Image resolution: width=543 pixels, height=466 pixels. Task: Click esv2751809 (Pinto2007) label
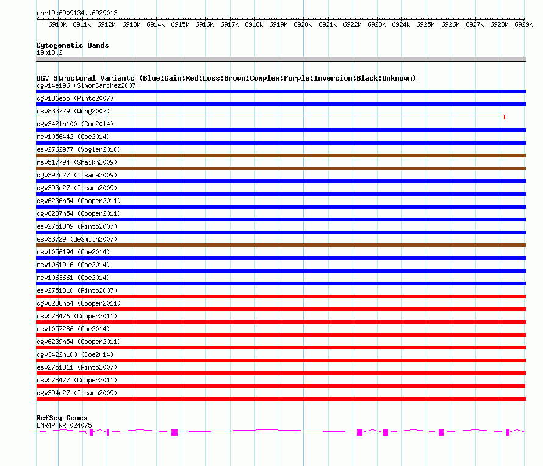(77, 226)
